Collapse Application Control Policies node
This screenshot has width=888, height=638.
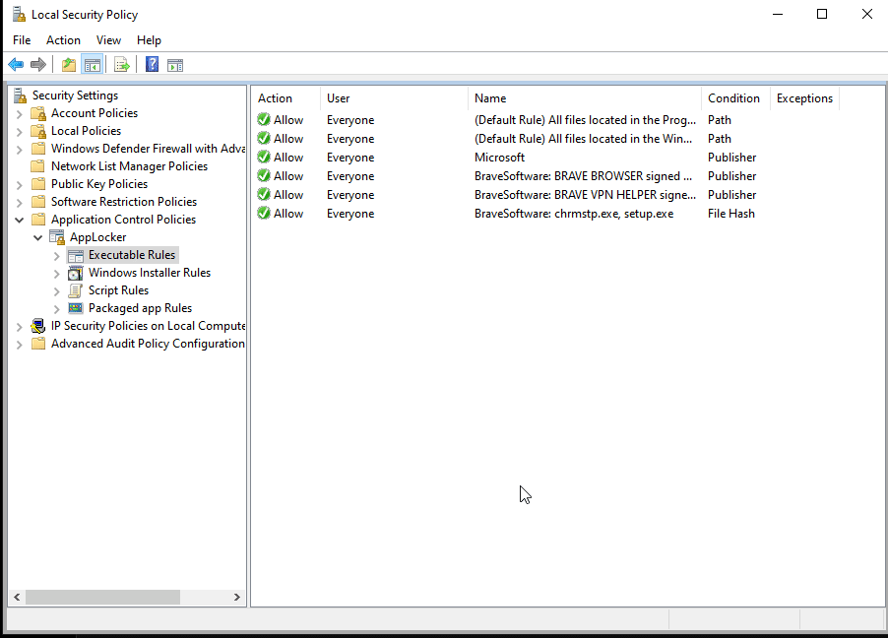[x=20, y=220]
